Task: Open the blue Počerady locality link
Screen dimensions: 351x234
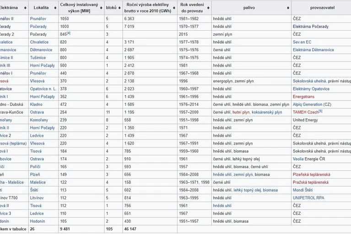Action: pyautogui.click(x=38, y=27)
